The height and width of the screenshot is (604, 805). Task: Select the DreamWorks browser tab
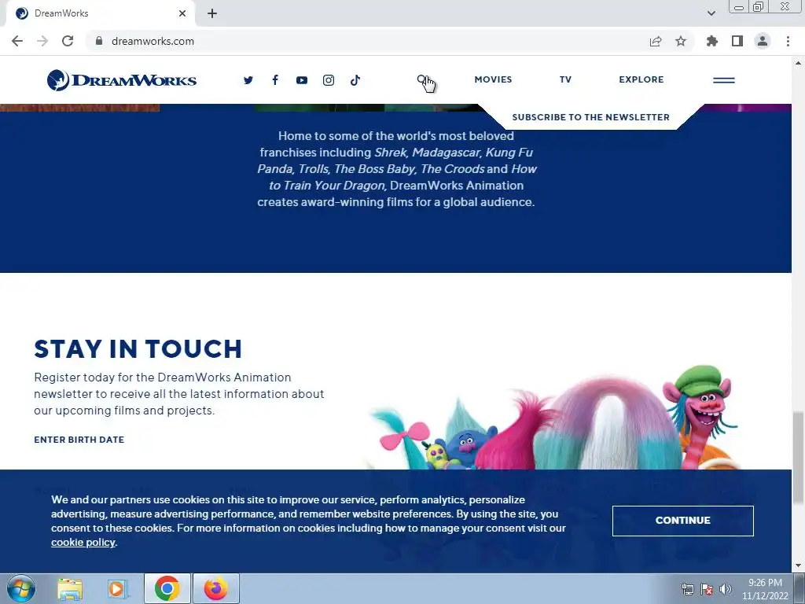click(x=100, y=13)
